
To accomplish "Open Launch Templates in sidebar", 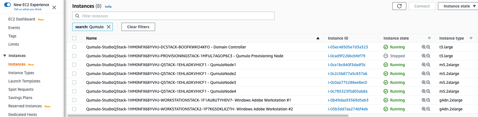I will (x=24, y=81).
